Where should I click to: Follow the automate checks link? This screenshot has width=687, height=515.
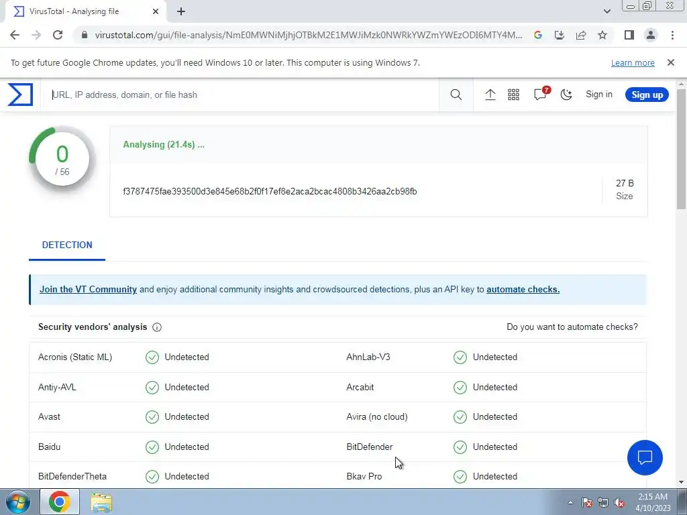(x=523, y=290)
